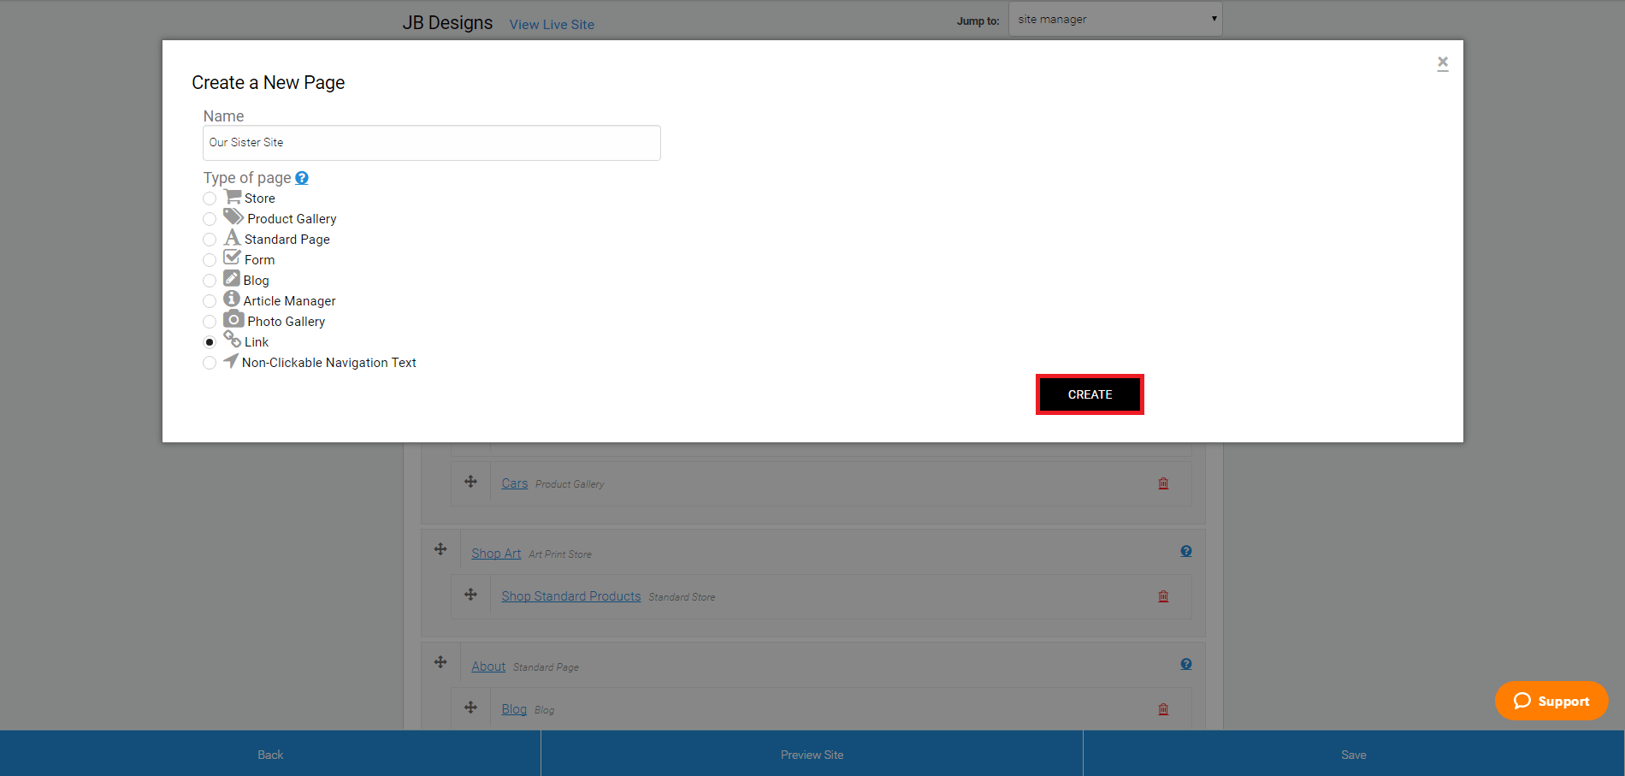Click the 'Non-Clickable Navigation Text' label
1625x776 pixels.
[329, 363]
